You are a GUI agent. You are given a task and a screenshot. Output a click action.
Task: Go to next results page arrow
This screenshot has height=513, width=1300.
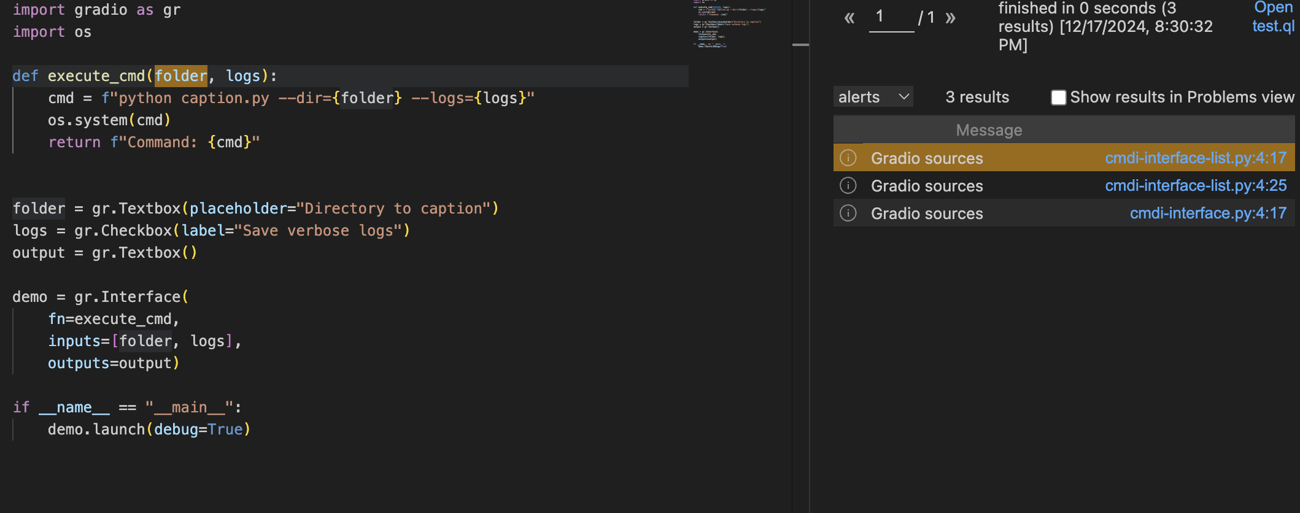tap(950, 18)
